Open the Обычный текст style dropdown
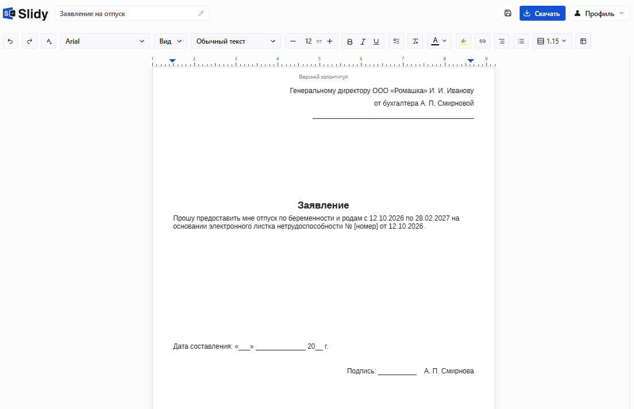634x409 pixels. 236,41
